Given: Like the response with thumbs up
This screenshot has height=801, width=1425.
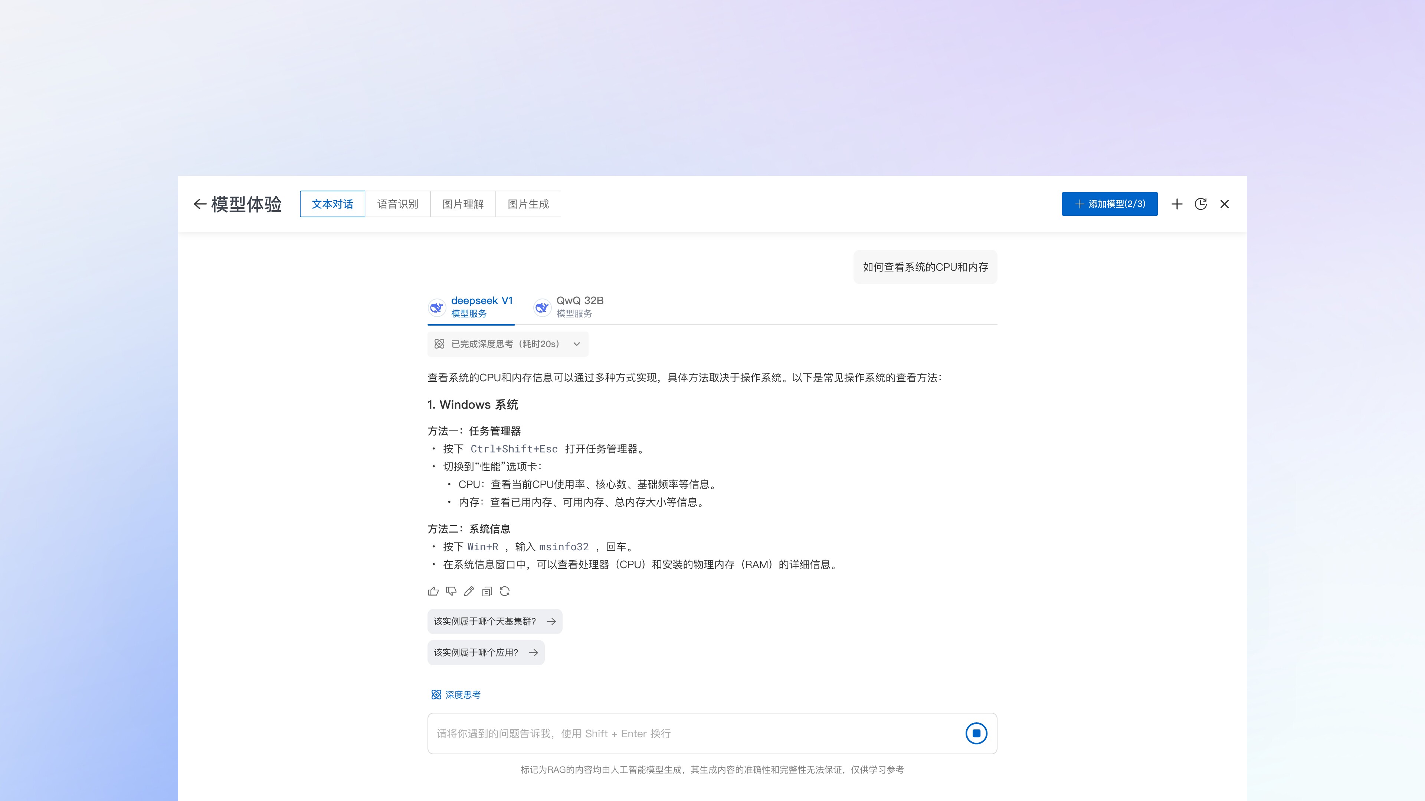Looking at the screenshot, I should [433, 591].
